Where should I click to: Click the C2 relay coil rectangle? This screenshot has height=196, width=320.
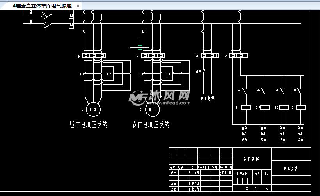[x=265, y=107]
